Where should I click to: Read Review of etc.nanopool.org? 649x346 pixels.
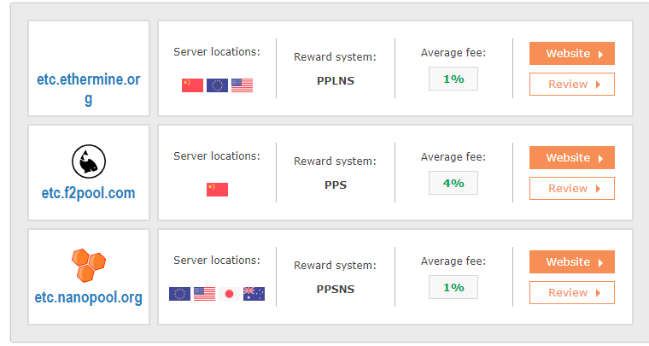[572, 293]
